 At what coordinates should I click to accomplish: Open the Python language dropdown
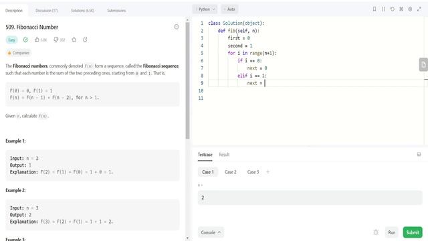coord(205,9)
